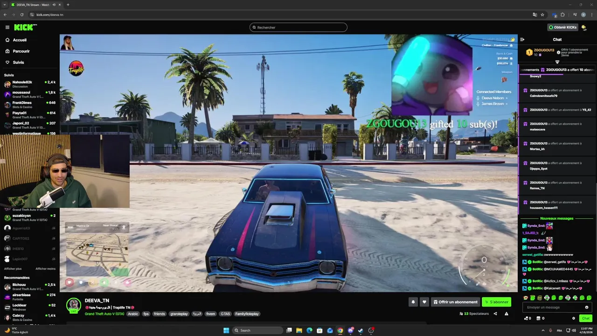Click DEEVA_TN channel avatar
The image size is (597, 336).
point(74,306)
